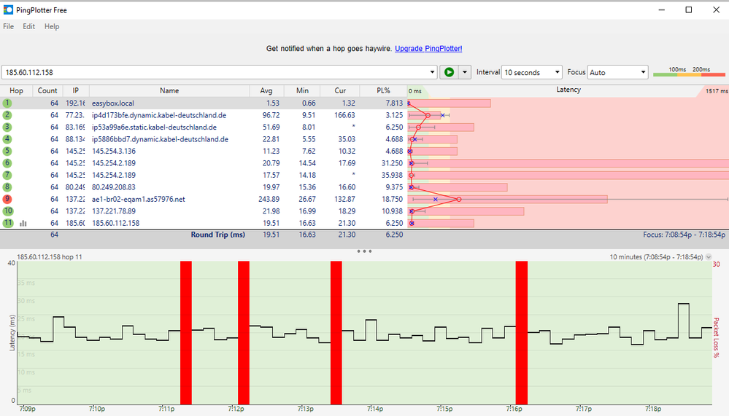This screenshot has height=416, width=729.
Task: Click the Count column header
Action: click(x=47, y=90)
